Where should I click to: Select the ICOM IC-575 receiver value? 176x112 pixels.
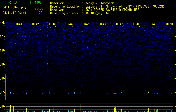[112, 10]
